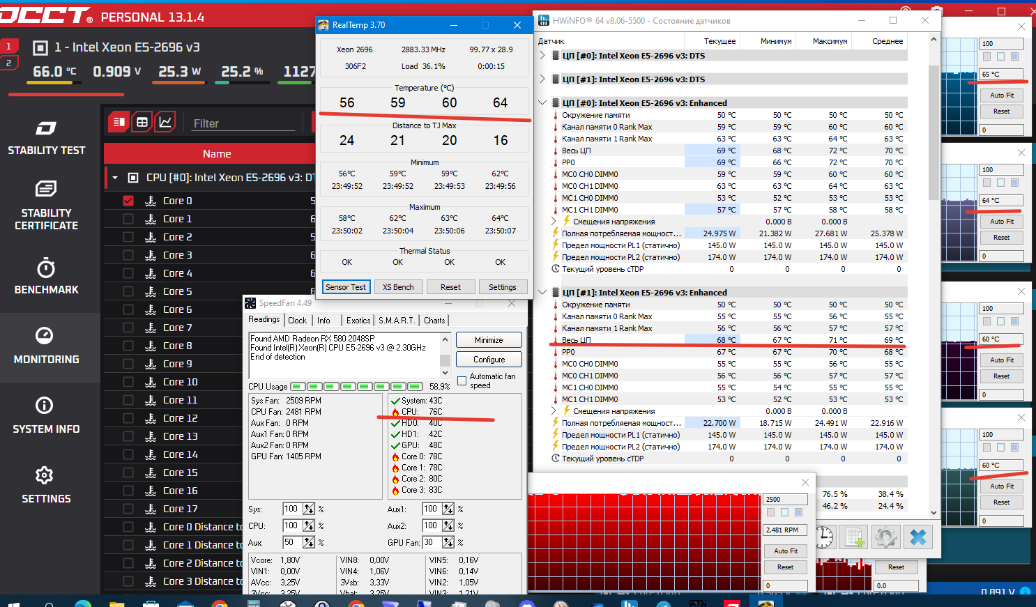The height and width of the screenshot is (607, 1036).
Task: Run XS Bench in RealTemp
Action: click(398, 287)
